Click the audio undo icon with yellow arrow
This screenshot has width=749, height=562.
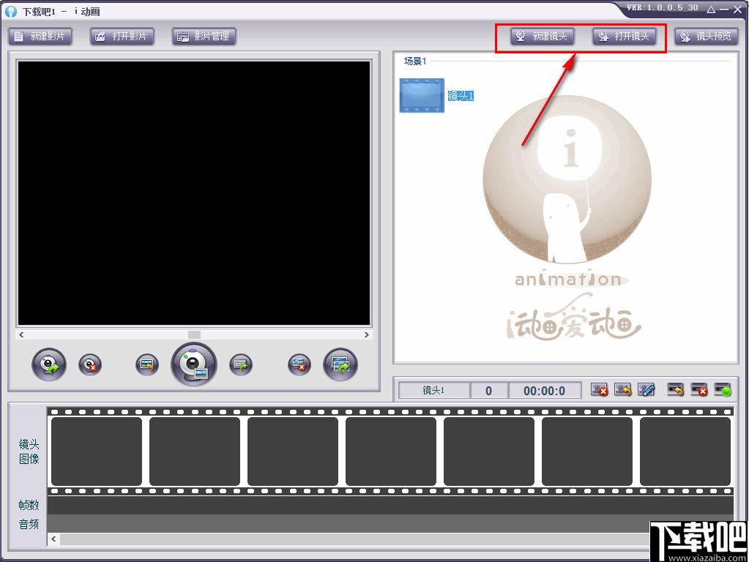click(676, 389)
